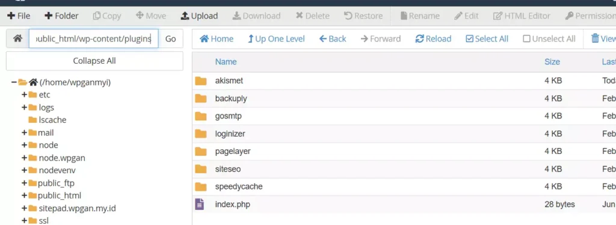Expand the sitepad.wpgan.my.id tree node
This screenshot has width=616, height=225.
coord(24,208)
